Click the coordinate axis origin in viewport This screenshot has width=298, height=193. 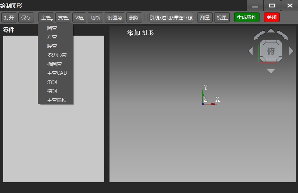tap(203, 104)
